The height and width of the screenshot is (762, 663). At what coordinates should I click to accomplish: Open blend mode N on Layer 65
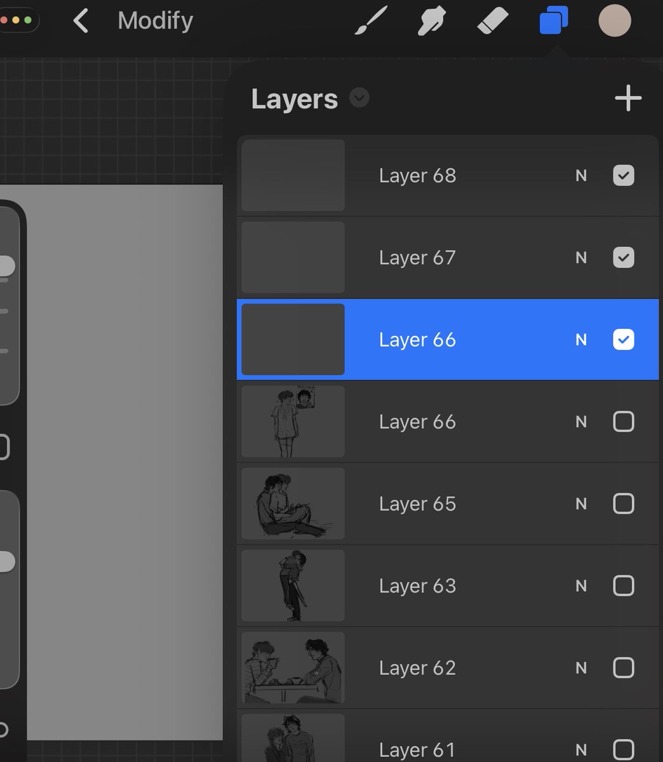[x=581, y=504]
